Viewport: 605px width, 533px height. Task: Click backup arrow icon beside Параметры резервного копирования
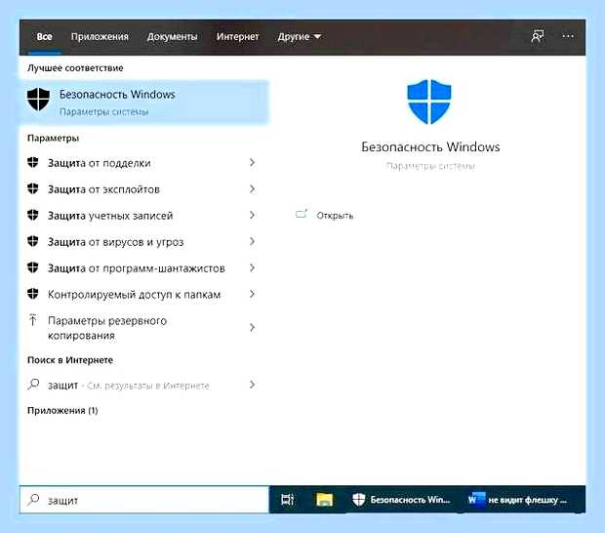tap(33, 320)
